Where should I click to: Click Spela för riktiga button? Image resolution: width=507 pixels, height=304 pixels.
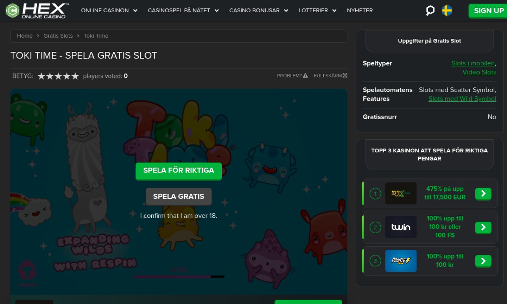pyautogui.click(x=179, y=171)
